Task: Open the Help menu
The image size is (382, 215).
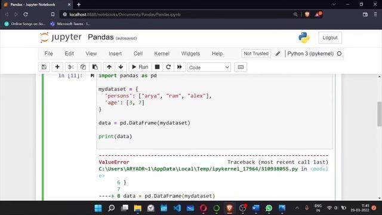Action: pos(217,54)
